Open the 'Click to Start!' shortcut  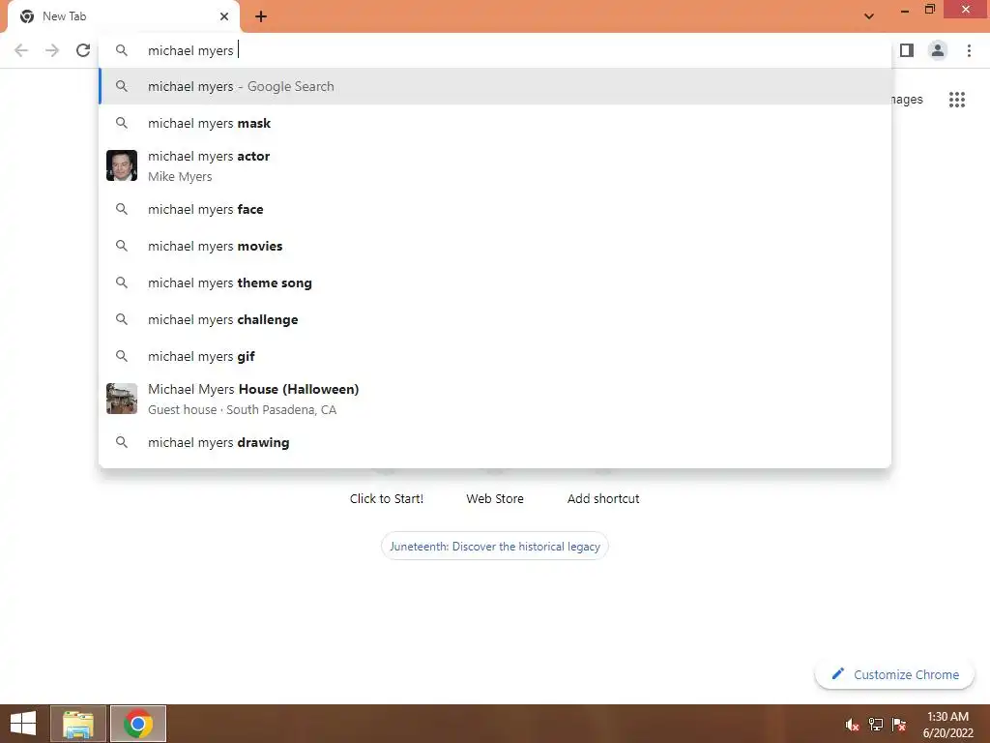[x=387, y=498]
